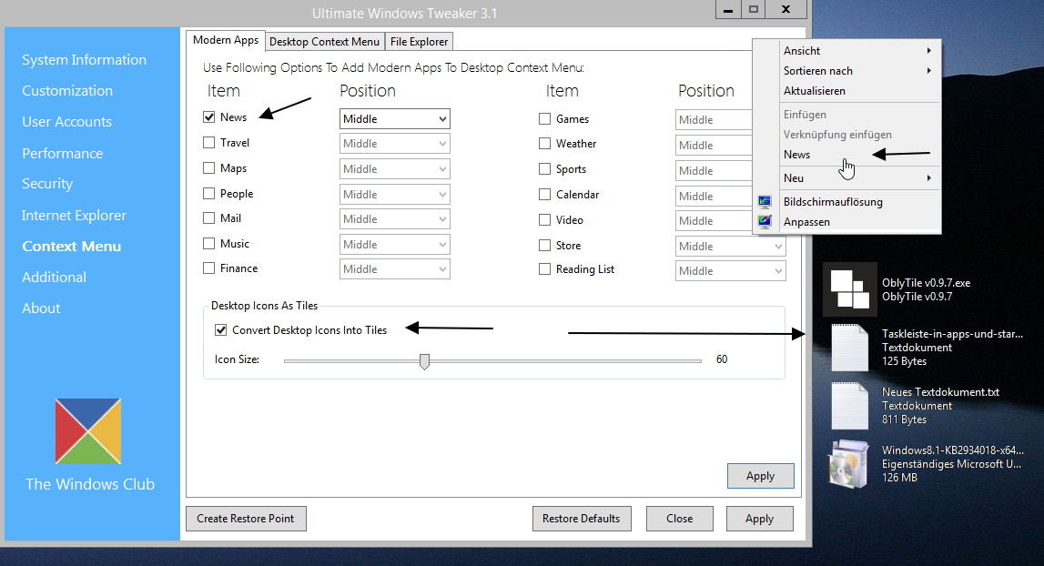Go to the Internet Explorer section
Screen dimensions: 1044x566
click(74, 215)
